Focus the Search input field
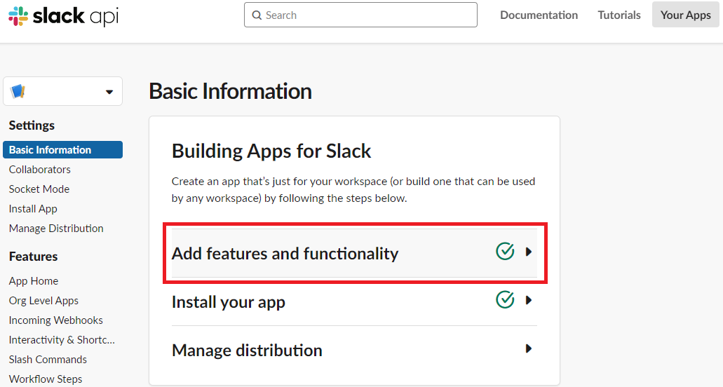 pyautogui.click(x=365, y=15)
